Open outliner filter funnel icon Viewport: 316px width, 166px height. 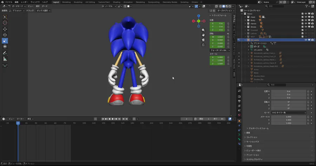(307, 6)
